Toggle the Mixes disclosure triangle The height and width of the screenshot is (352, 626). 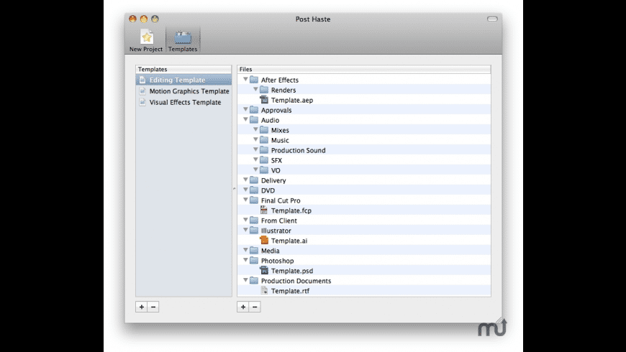point(255,129)
